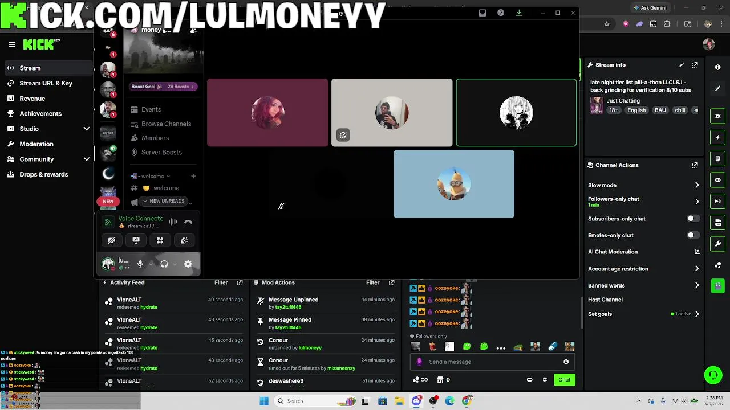The height and width of the screenshot is (410, 730).
Task: Open channel points infinity icon
Action: coord(420,380)
